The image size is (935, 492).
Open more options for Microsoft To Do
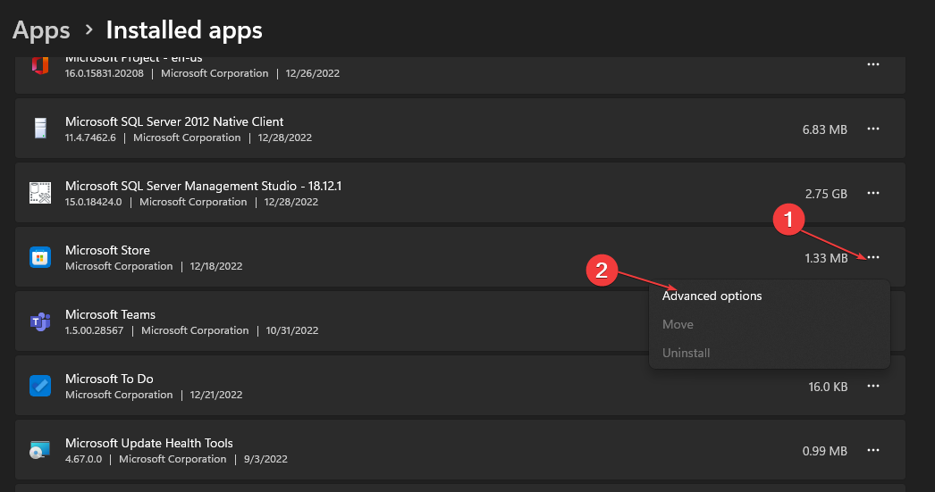pos(873,386)
